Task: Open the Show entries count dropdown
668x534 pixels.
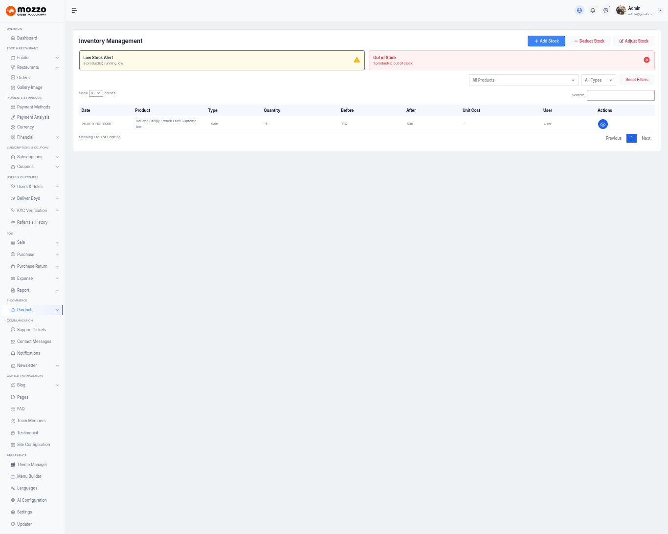Action: (x=96, y=93)
